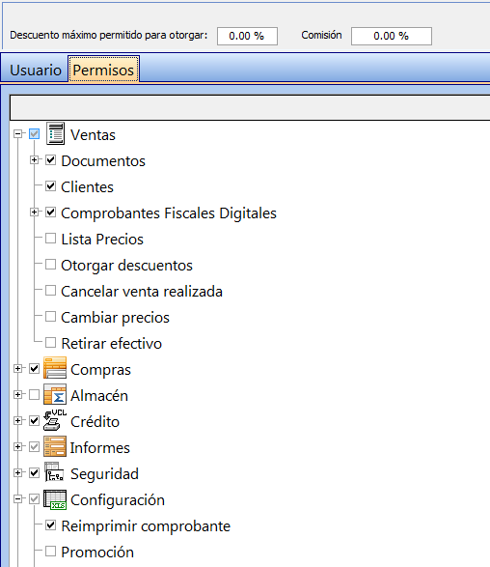This screenshot has height=567, width=490.
Task: Select the Permisos tab
Action: (103, 70)
